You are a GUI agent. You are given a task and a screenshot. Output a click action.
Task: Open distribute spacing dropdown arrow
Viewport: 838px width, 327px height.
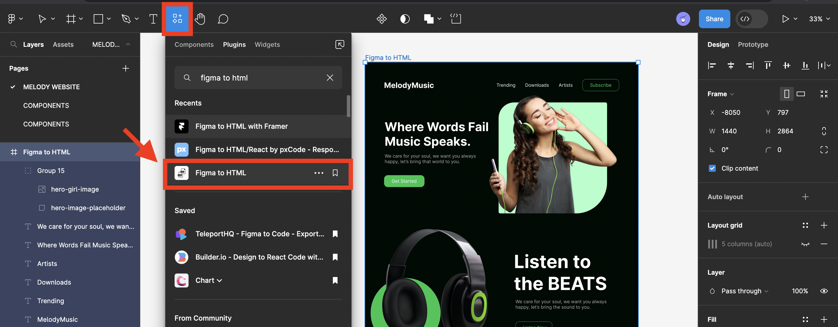tap(829, 66)
